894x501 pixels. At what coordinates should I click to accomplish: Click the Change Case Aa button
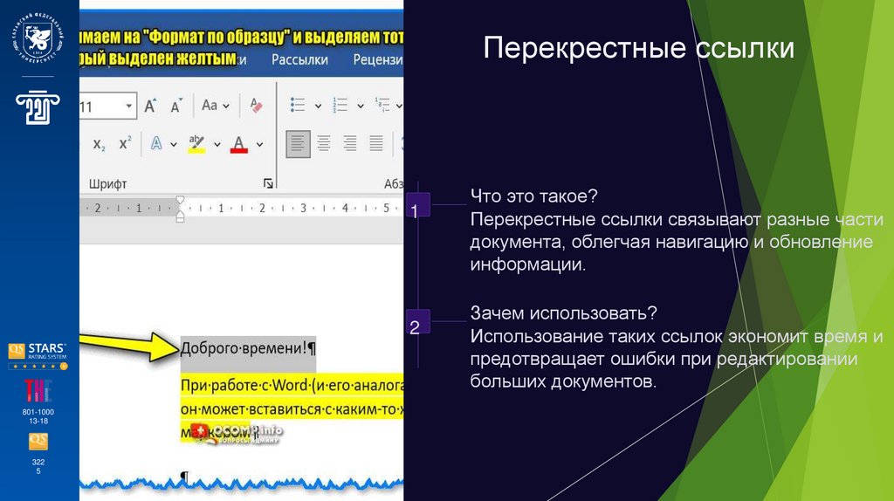point(210,106)
